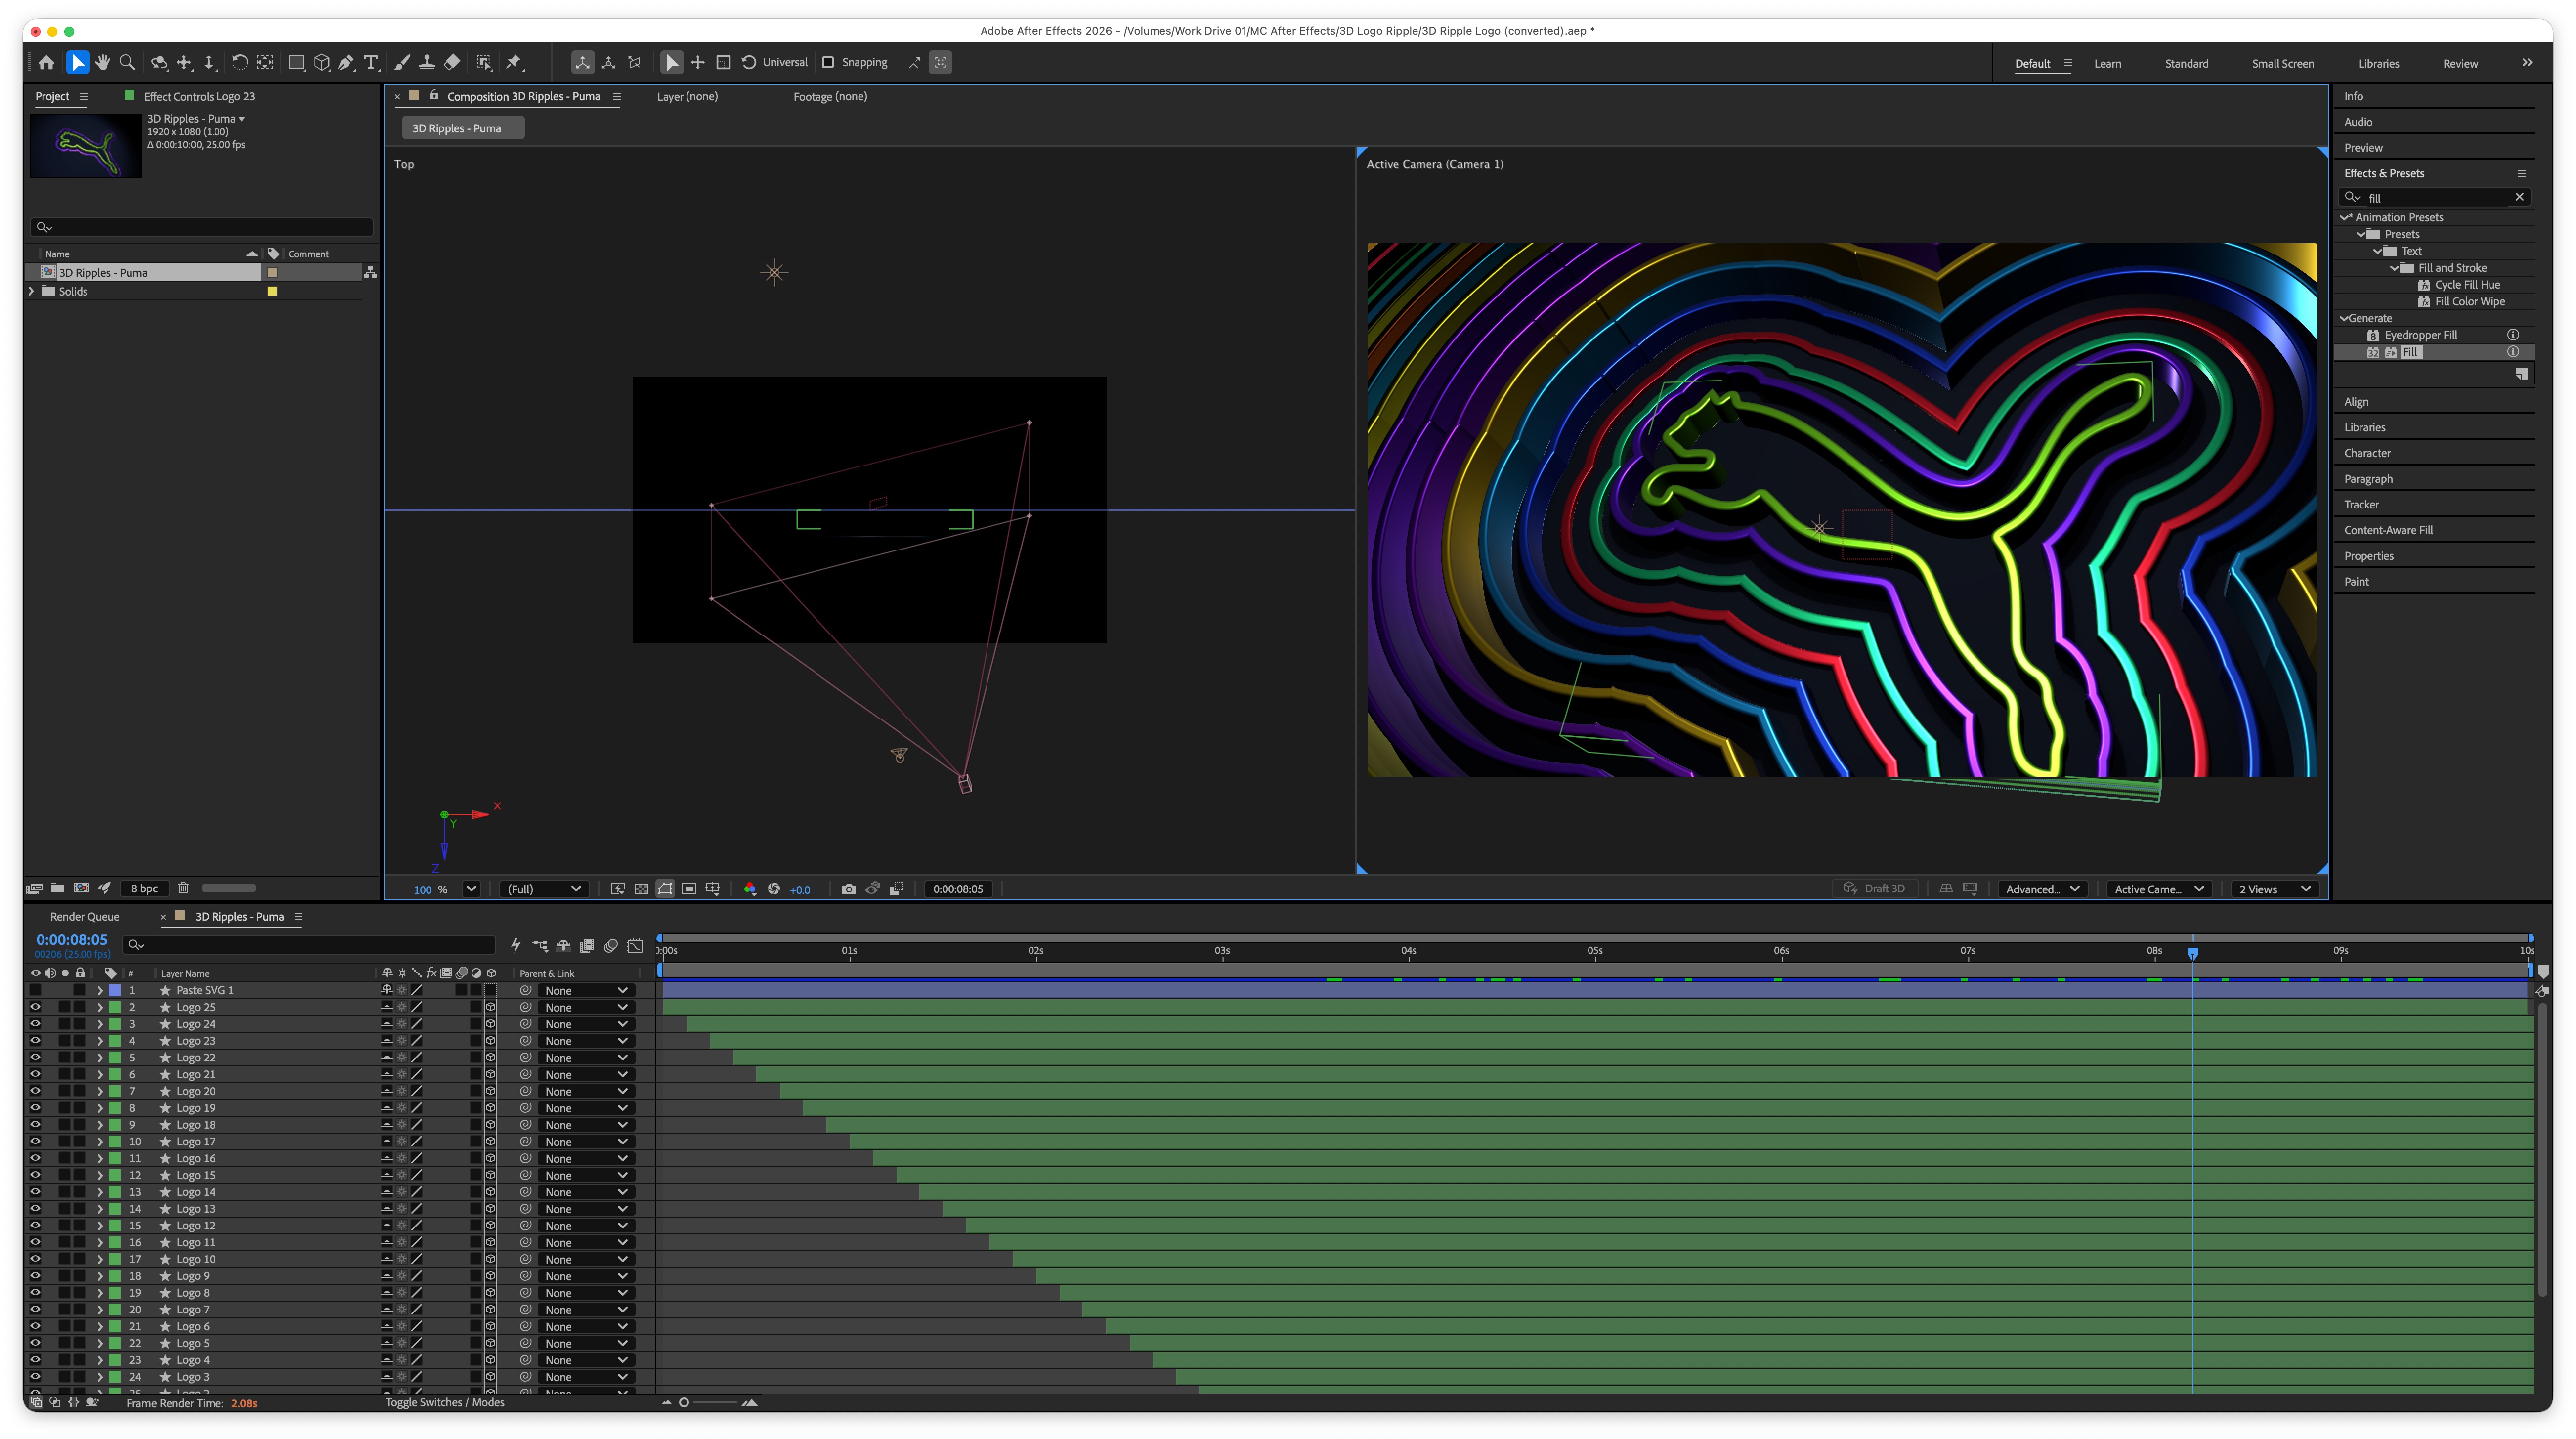Image resolution: width=2576 pixels, height=1439 pixels.
Task: Select the Puppet Pin tool
Action: pos(514,62)
